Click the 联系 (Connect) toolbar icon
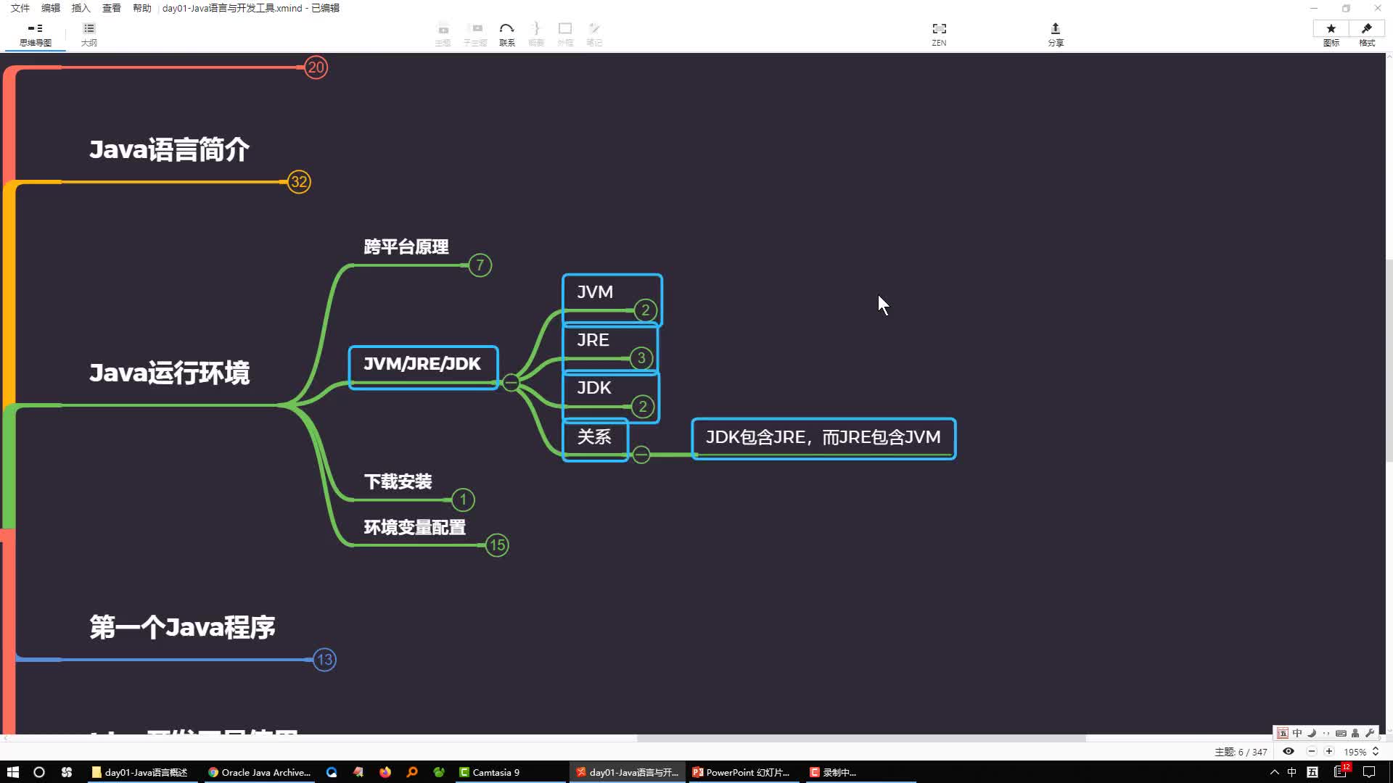This screenshot has width=1393, height=783. pos(506,33)
